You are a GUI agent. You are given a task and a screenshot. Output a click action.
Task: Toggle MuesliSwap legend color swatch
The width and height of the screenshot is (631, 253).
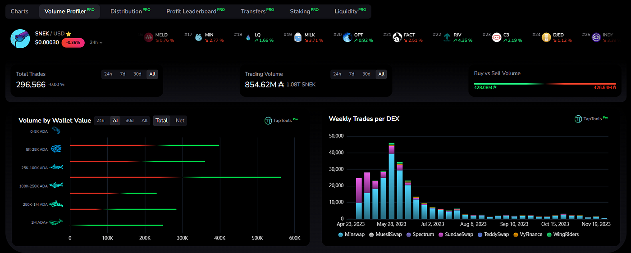[x=371, y=235]
